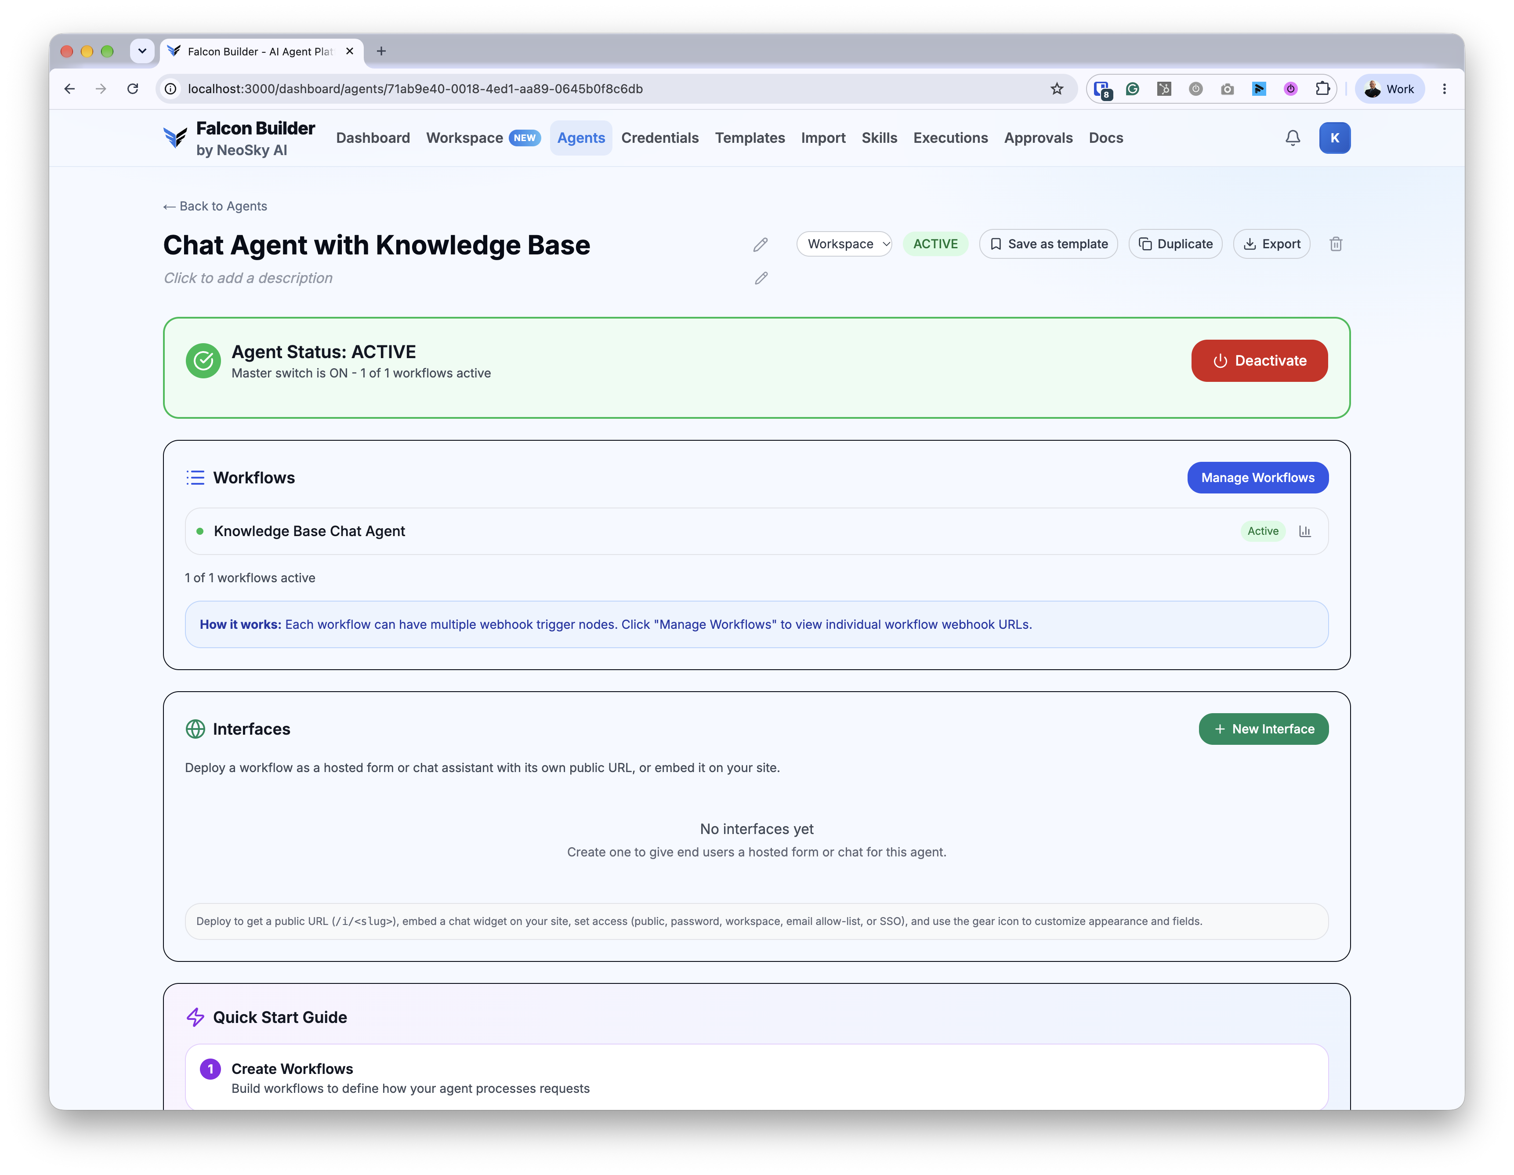Click the browser forward arrow
Screen dimensions: 1514x1175
101,89
